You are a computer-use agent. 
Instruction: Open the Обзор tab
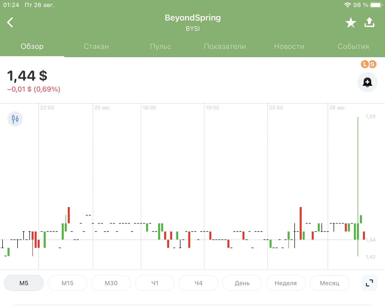click(32, 46)
